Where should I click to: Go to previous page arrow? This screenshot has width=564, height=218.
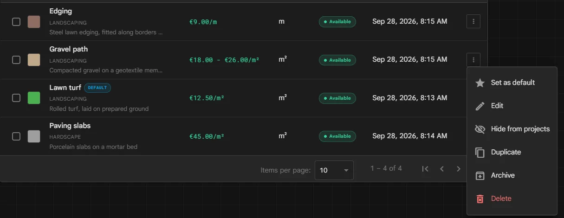coord(442,169)
